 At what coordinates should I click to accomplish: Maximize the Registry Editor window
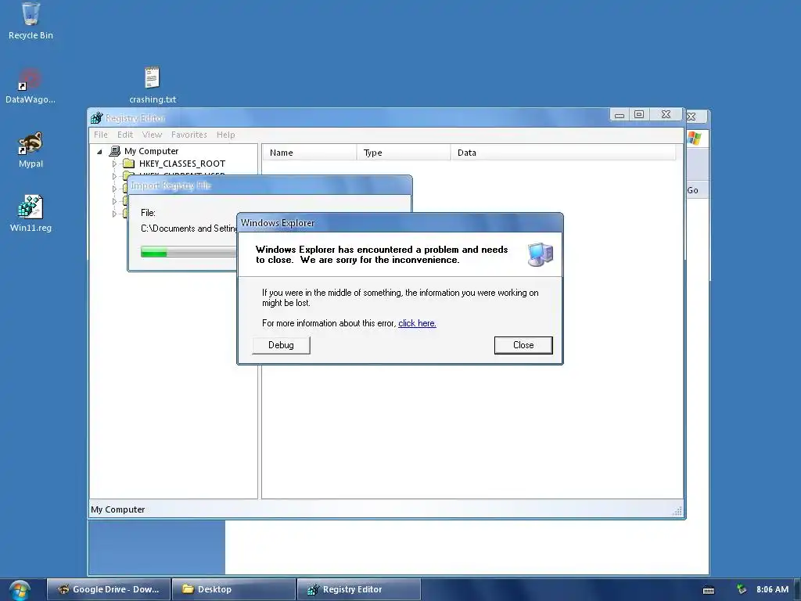(x=639, y=114)
